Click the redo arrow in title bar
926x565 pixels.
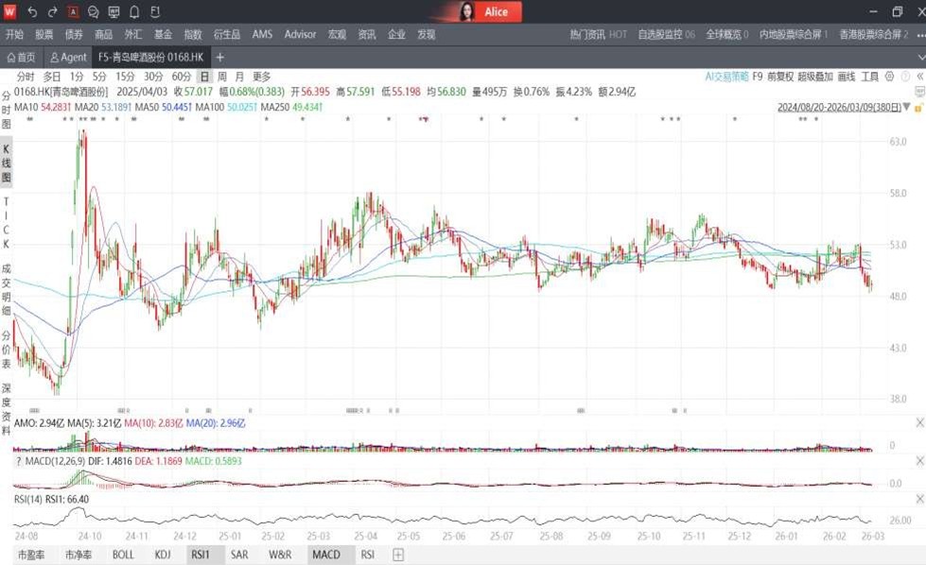click(x=53, y=12)
